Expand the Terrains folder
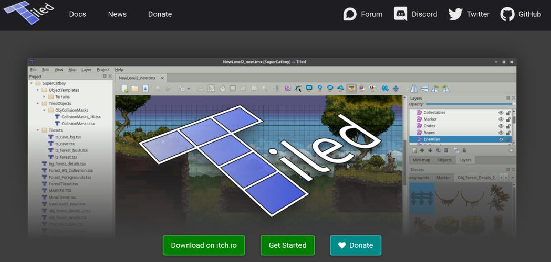 pyautogui.click(x=44, y=96)
